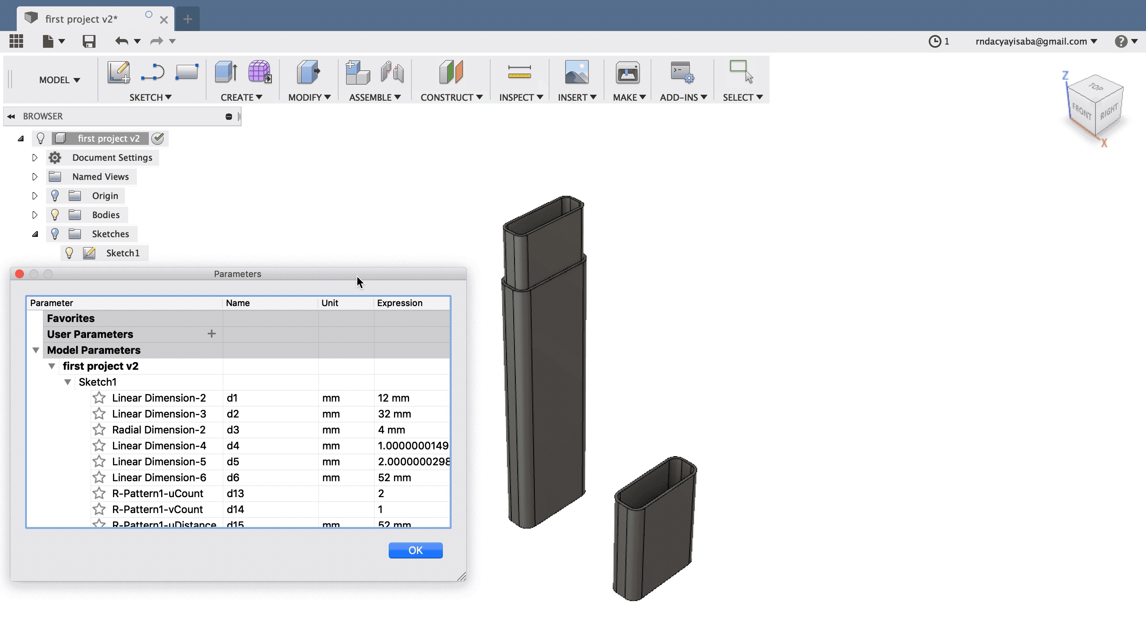Edit the d2 expression 32 mm
The height and width of the screenshot is (644, 1146).
411,414
